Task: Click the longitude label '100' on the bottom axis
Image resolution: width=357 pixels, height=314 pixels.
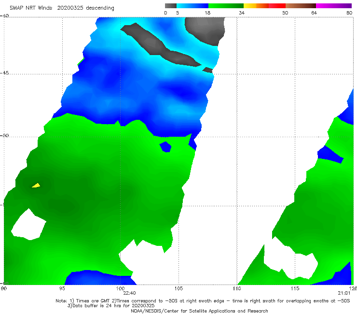Action: (x=120, y=288)
